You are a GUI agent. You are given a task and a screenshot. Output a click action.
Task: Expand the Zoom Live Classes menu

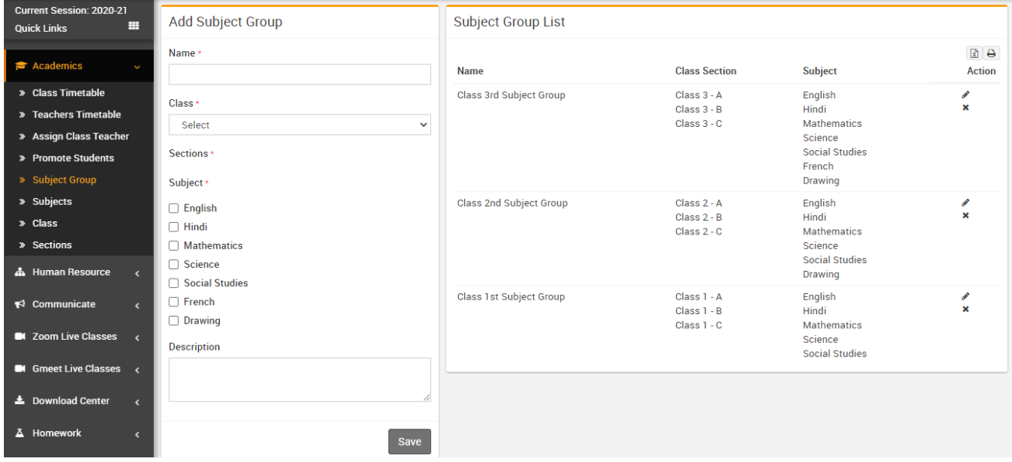(x=77, y=337)
